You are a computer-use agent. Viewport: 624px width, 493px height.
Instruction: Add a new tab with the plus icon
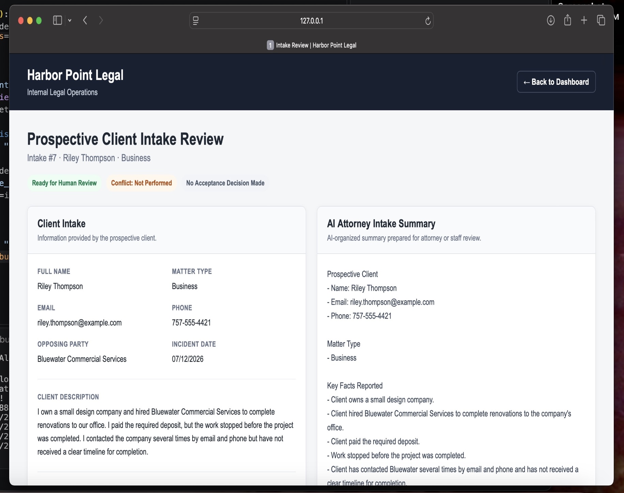pos(584,20)
